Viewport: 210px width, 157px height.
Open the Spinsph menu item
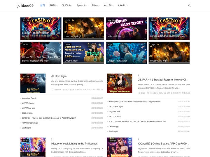(x=81, y=6)
